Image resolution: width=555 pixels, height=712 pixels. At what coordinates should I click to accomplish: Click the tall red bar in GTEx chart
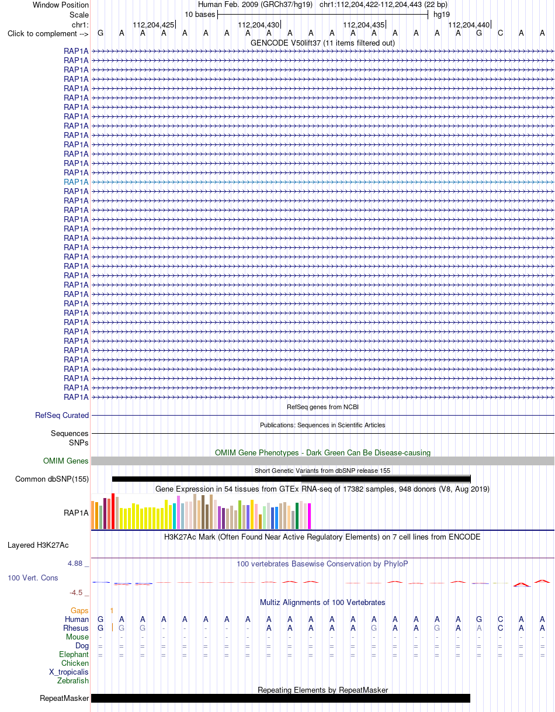click(113, 511)
